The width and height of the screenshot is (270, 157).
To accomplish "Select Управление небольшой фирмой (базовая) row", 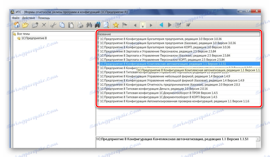I will pyautogui.click(x=178, y=80).
